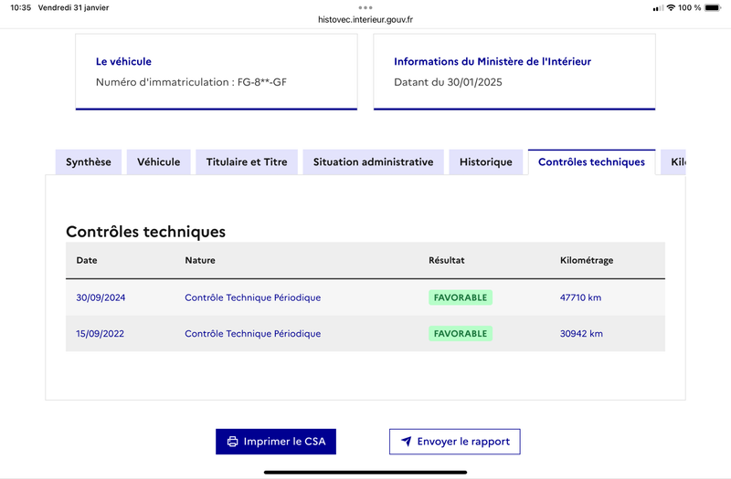Click the printer icon on Imprimer le CSA
This screenshot has height=479, width=731.
point(232,442)
